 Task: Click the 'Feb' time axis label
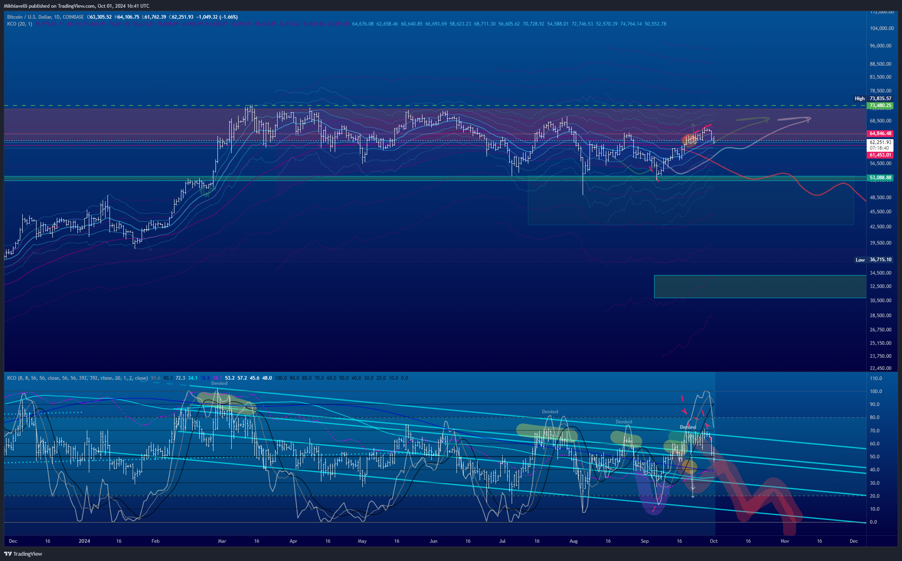click(x=155, y=541)
